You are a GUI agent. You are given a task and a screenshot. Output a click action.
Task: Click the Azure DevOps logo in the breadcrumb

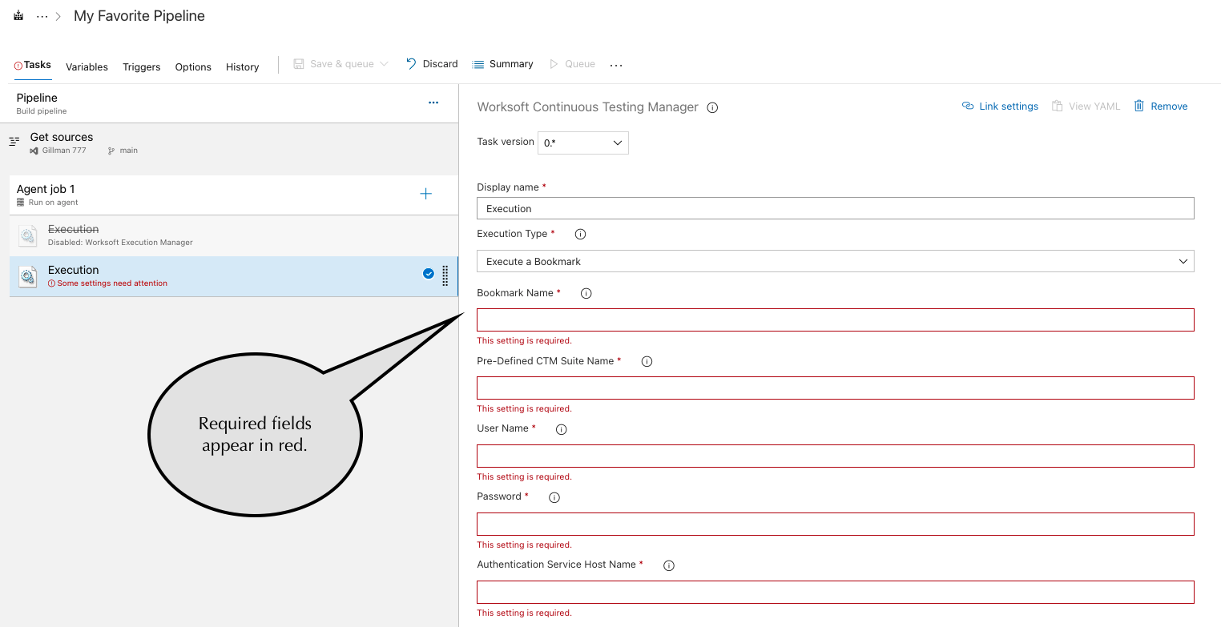(x=18, y=14)
